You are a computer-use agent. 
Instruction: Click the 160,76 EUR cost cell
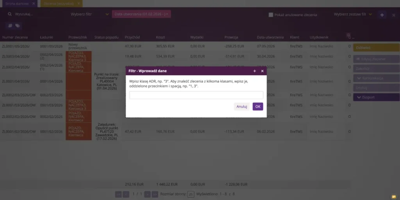click(165, 132)
